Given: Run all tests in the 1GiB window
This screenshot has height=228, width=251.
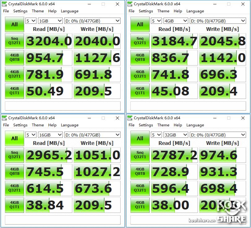Looking at the screenshot, I should click(x=14, y=24).
